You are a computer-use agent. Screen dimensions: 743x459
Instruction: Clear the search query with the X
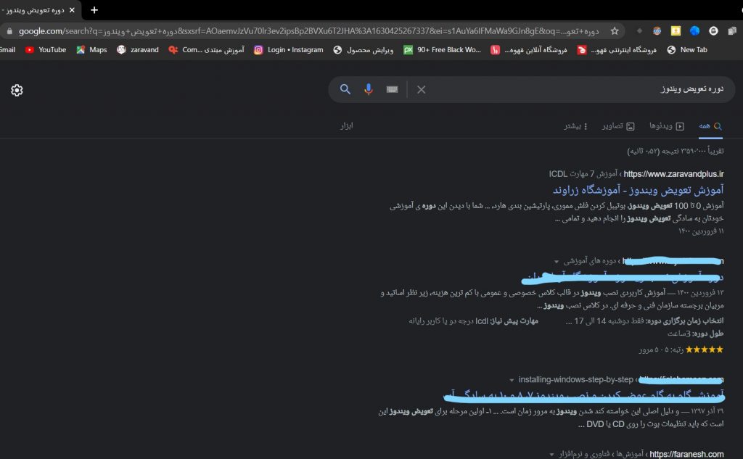click(422, 89)
